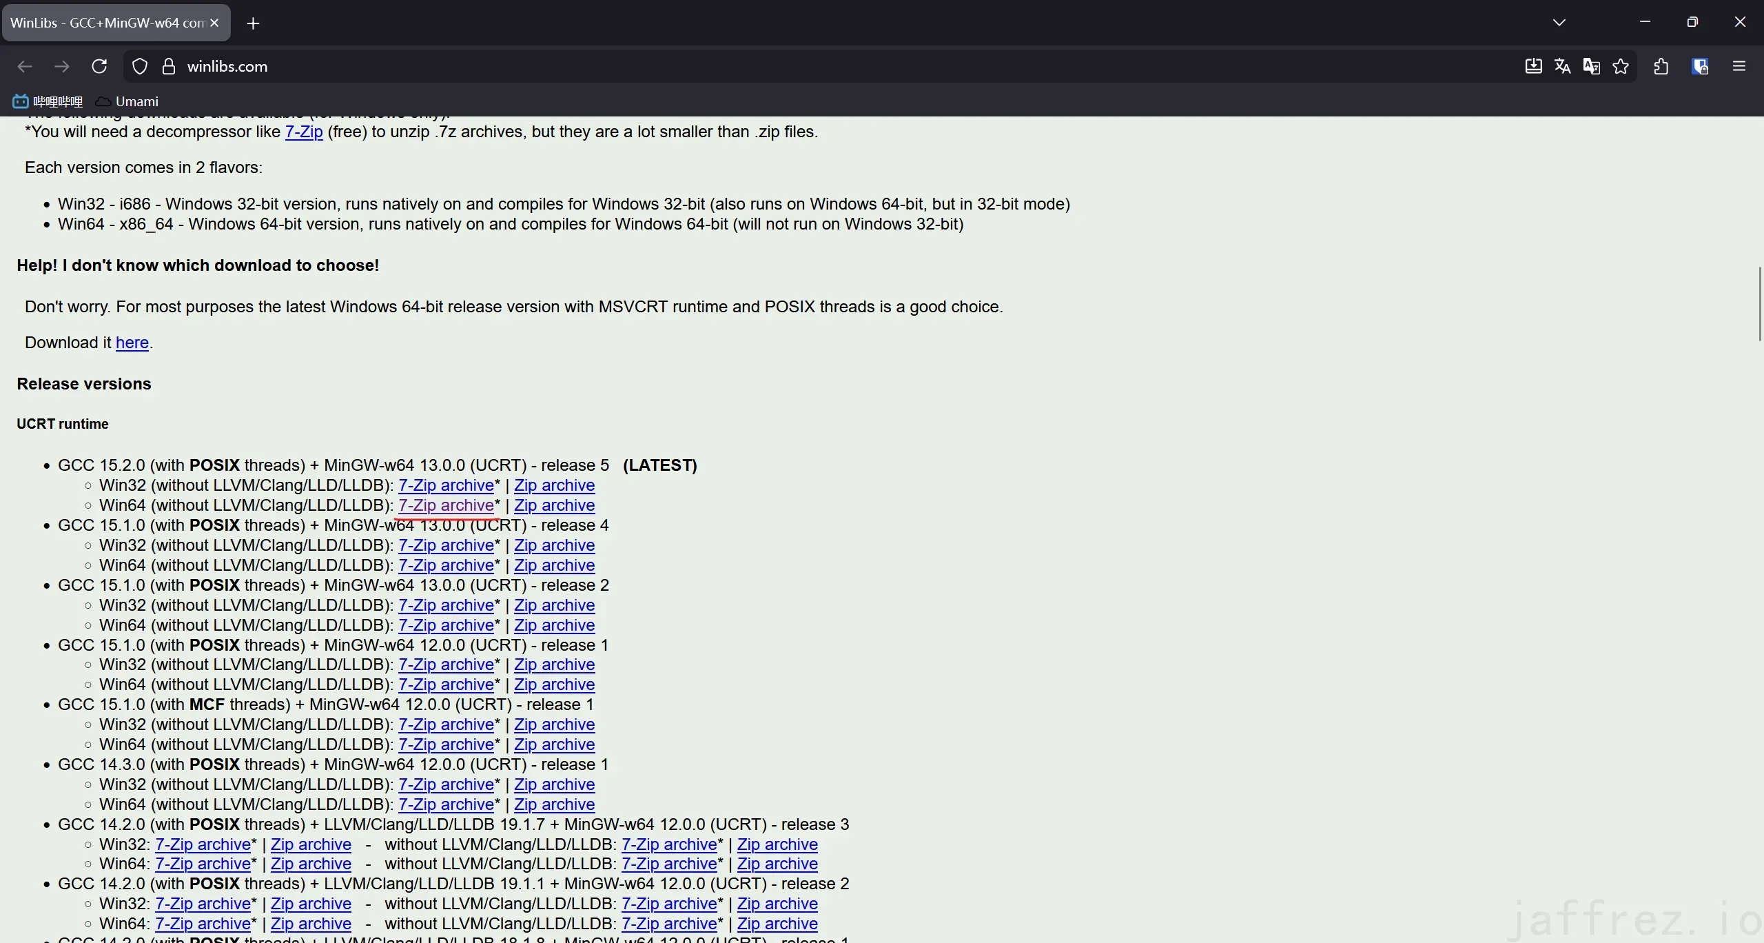Download GCC 14.3.0 Win64 7-Zip archive
The height and width of the screenshot is (943, 1764).
point(446,804)
